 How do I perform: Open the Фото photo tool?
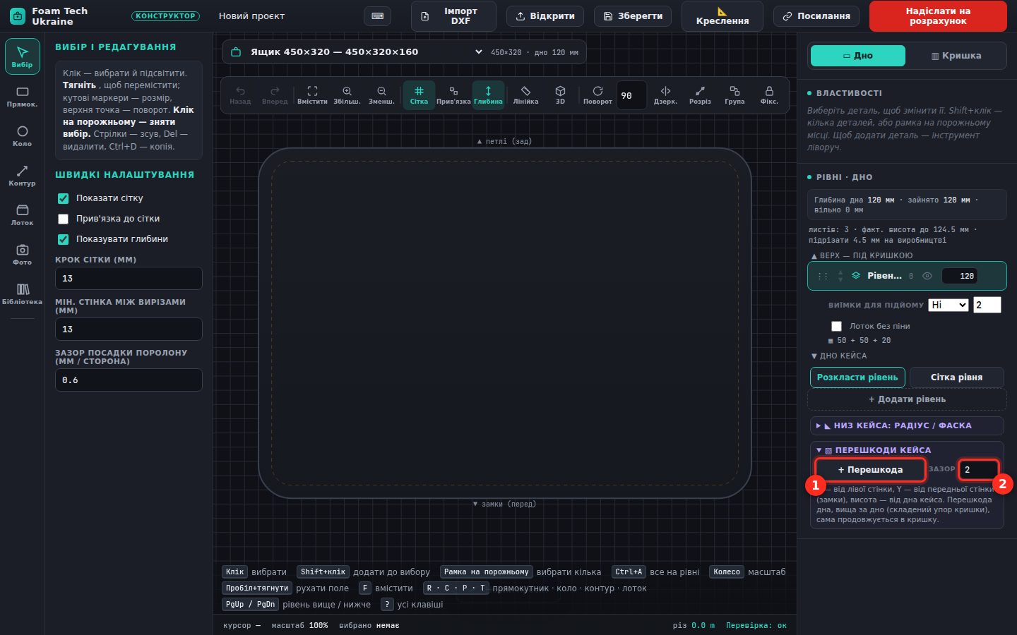click(x=22, y=255)
